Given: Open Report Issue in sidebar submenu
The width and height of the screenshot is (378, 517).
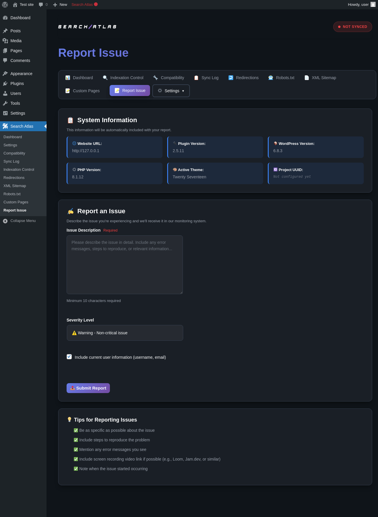Looking at the screenshot, I should tap(15, 210).
